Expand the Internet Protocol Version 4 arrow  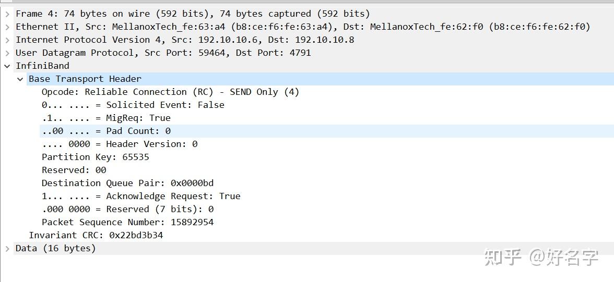click(x=7, y=40)
